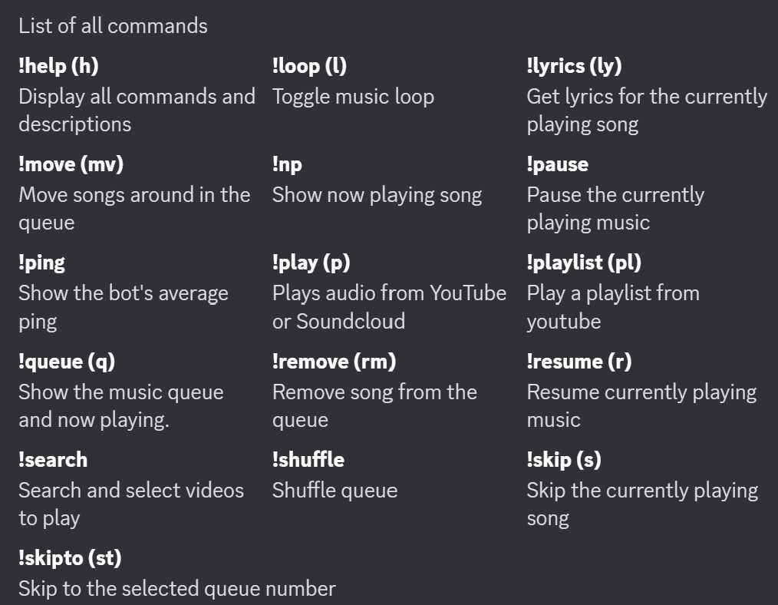This screenshot has height=605, width=778.
Task: Click "Skip to the selected queue number" text
Action: point(177,589)
